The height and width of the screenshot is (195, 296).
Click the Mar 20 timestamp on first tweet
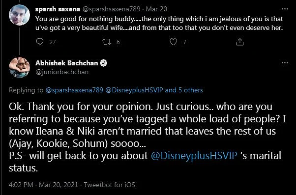[156, 9]
